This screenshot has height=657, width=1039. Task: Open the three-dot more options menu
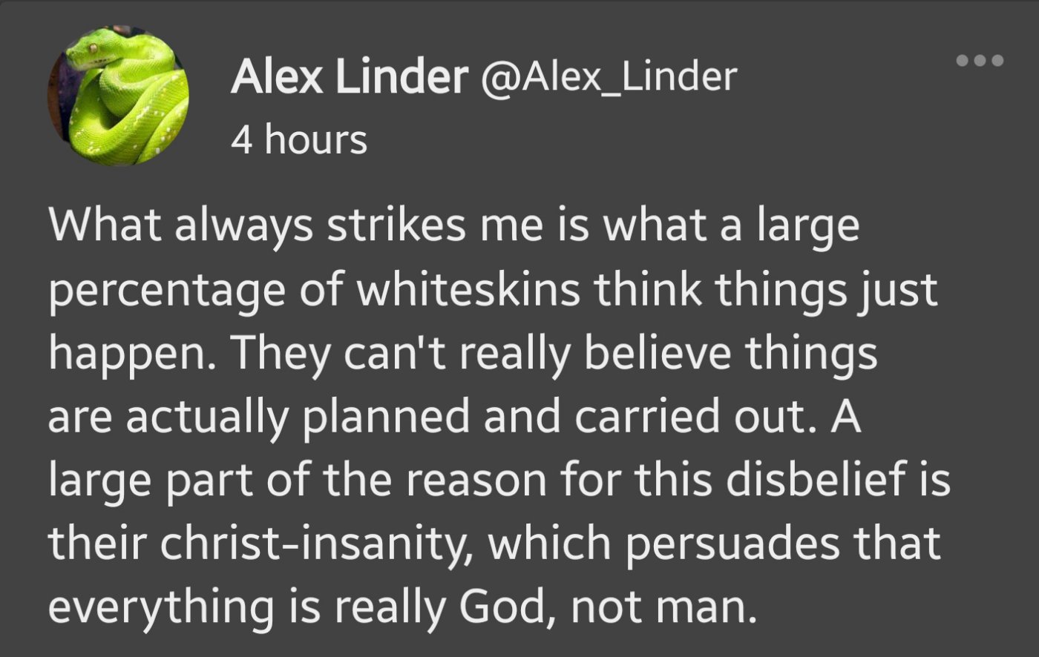980,60
